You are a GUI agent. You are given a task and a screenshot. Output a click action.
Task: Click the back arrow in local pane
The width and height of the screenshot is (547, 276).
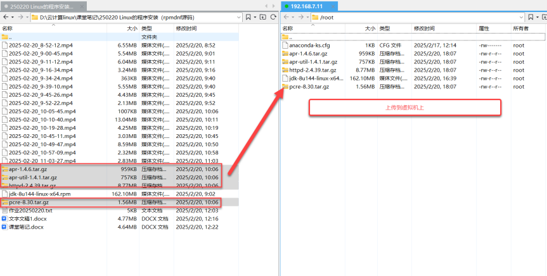coord(5,17)
